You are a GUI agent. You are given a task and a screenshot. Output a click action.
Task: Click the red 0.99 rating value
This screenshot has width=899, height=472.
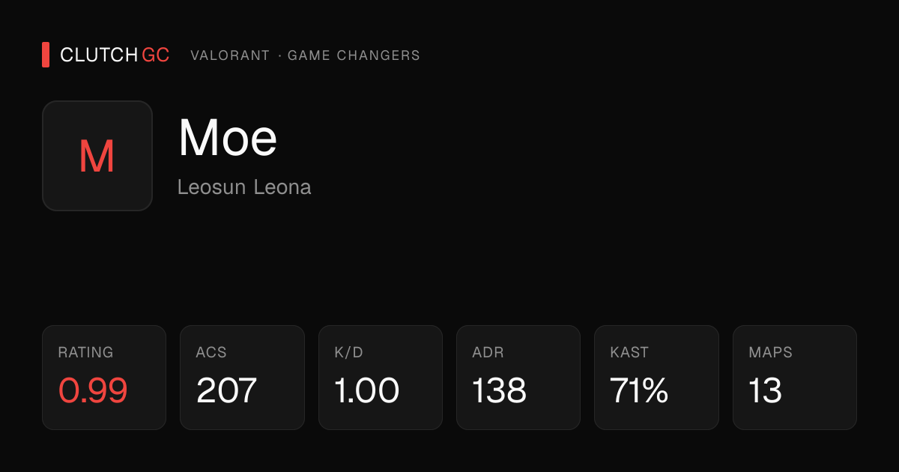(93, 390)
